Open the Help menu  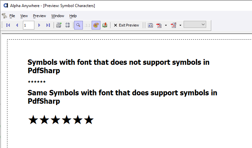coord(73,16)
